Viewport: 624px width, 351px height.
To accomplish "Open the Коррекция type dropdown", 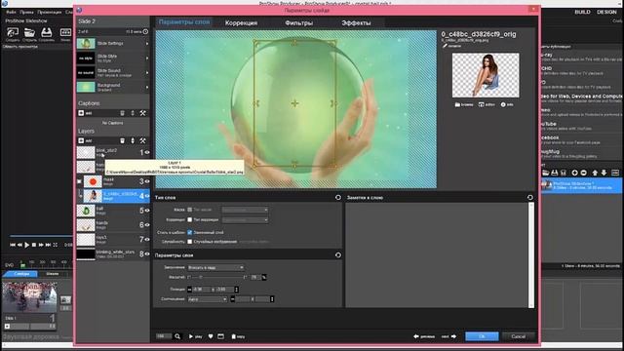I will click(245, 219).
